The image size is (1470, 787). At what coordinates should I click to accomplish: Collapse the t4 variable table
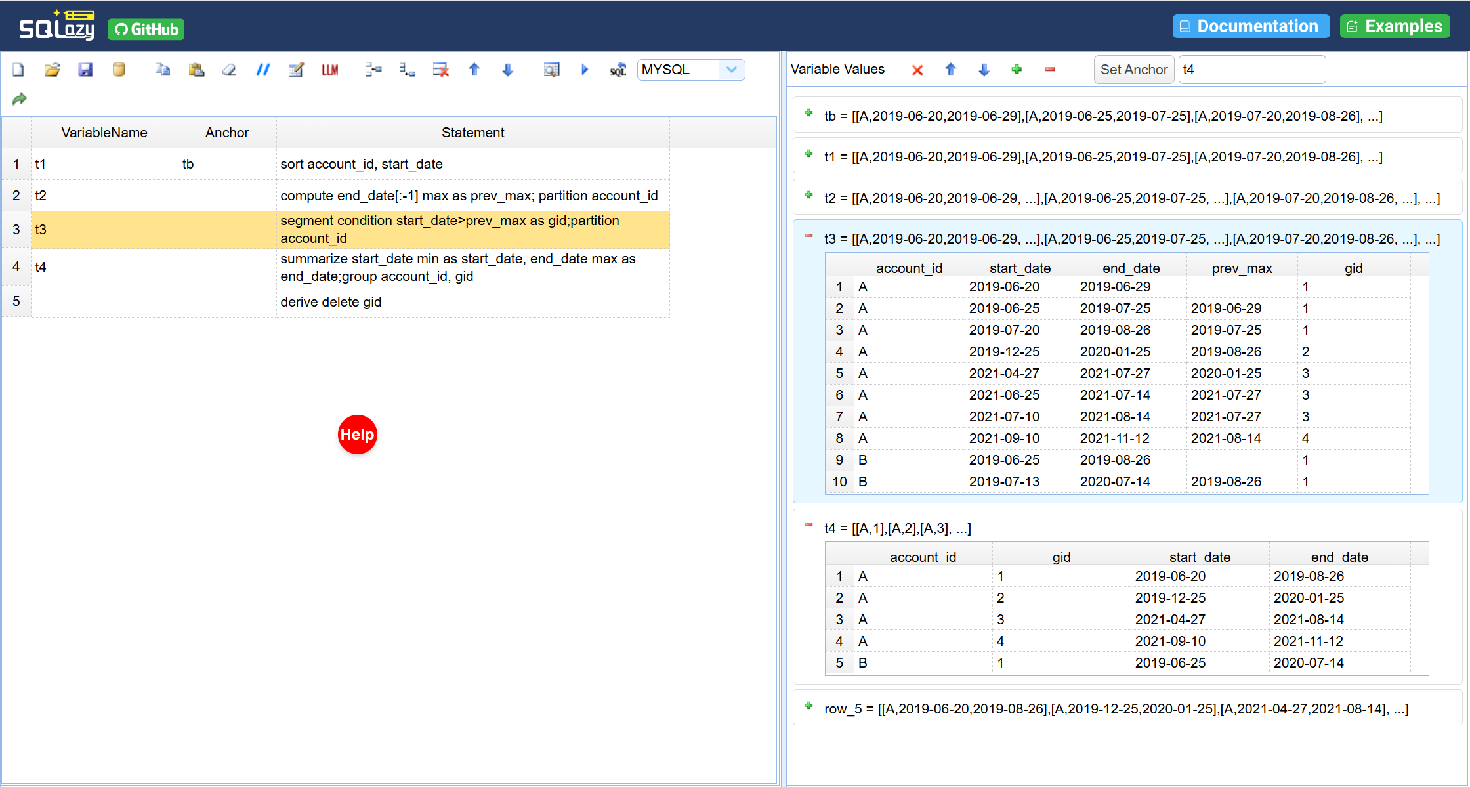(x=809, y=526)
